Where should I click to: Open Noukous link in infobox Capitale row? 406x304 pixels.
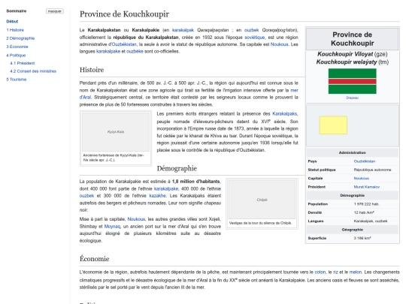361,179
